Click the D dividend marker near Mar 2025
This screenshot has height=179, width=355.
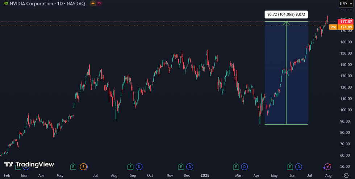(x=244, y=167)
